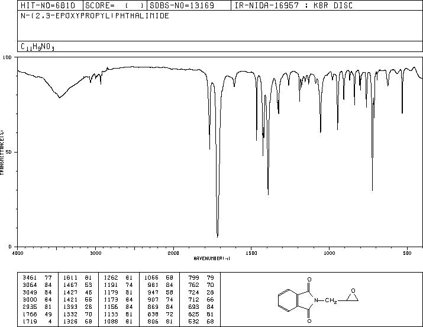Viewport: 423px width, 327px height.
Task: Click the TRANSMITTANCE axis title
Action: (2, 153)
